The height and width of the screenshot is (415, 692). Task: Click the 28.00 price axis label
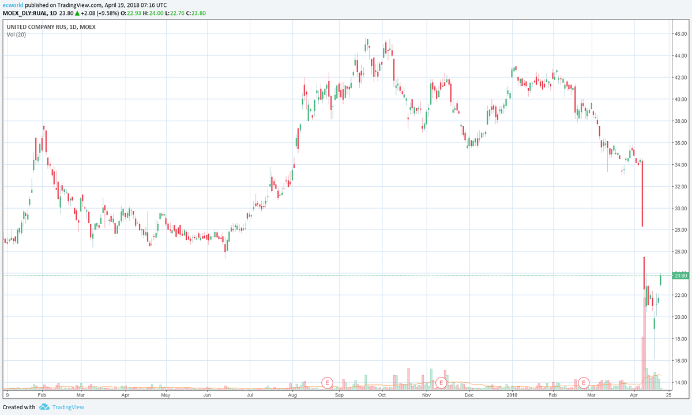(680, 230)
